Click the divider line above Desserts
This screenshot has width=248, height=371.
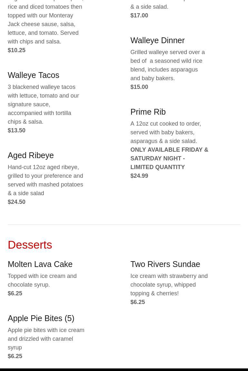click(124, 224)
